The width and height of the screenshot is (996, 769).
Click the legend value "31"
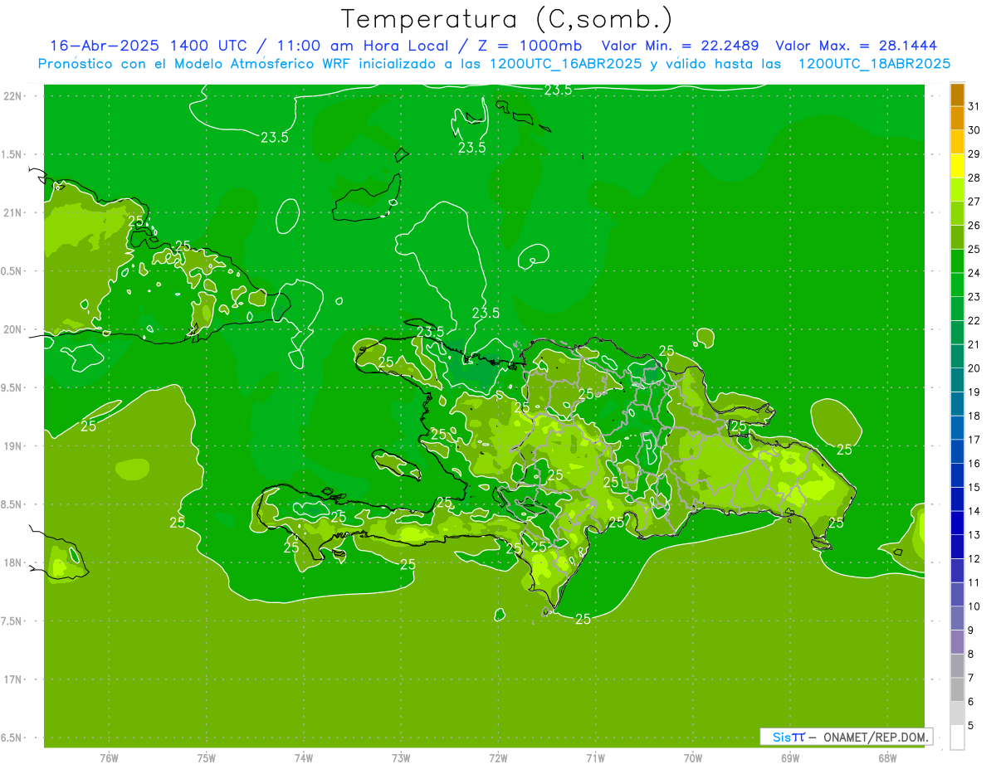974,106
